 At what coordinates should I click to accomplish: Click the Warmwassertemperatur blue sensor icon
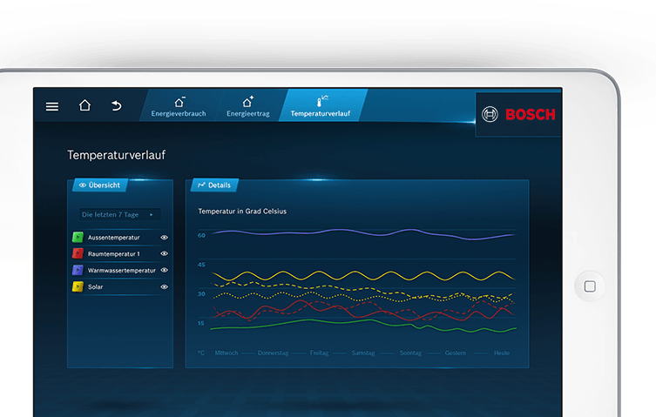pos(78,270)
